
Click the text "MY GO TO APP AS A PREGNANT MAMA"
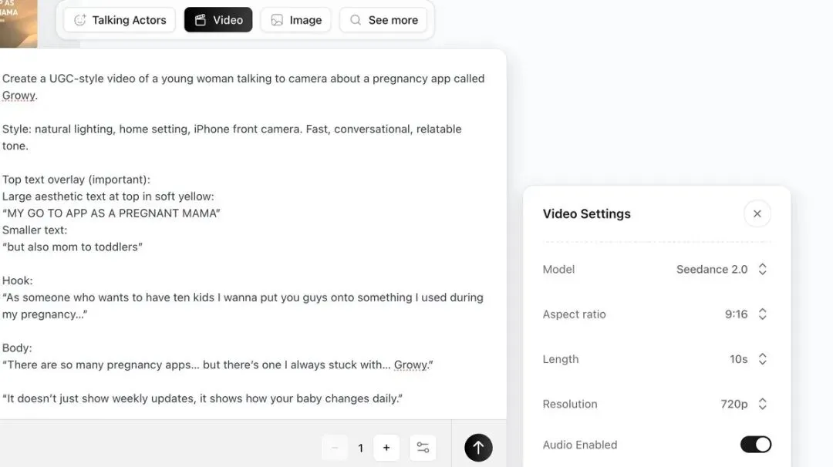[111, 213]
